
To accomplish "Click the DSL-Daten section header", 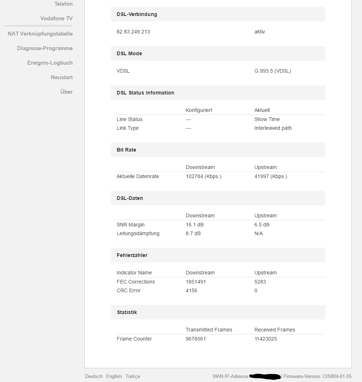I will click(218, 198).
